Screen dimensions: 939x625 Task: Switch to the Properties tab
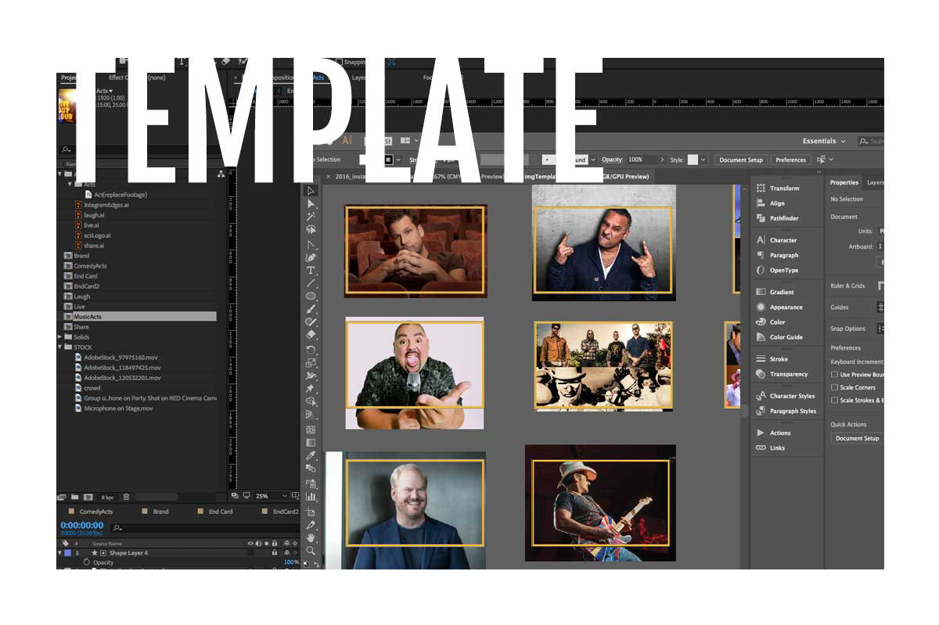pyautogui.click(x=844, y=182)
